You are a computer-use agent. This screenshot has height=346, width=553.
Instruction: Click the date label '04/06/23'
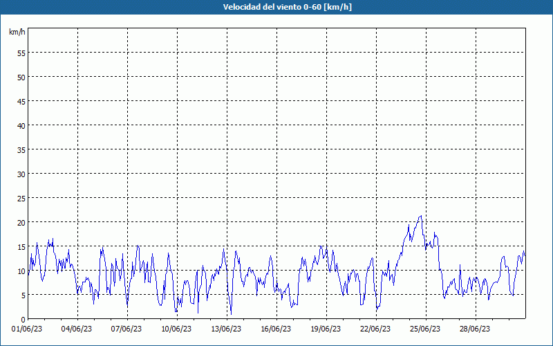(77, 329)
